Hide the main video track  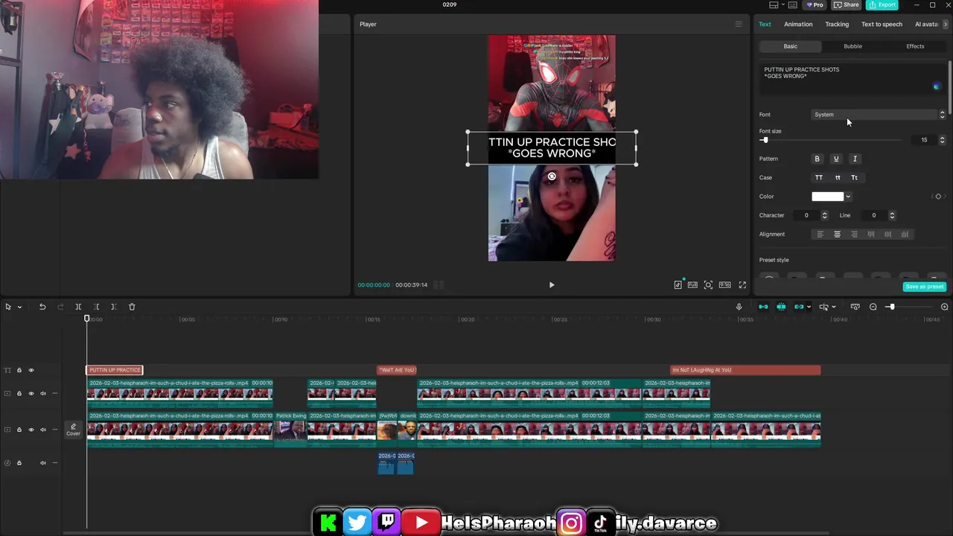tap(31, 430)
